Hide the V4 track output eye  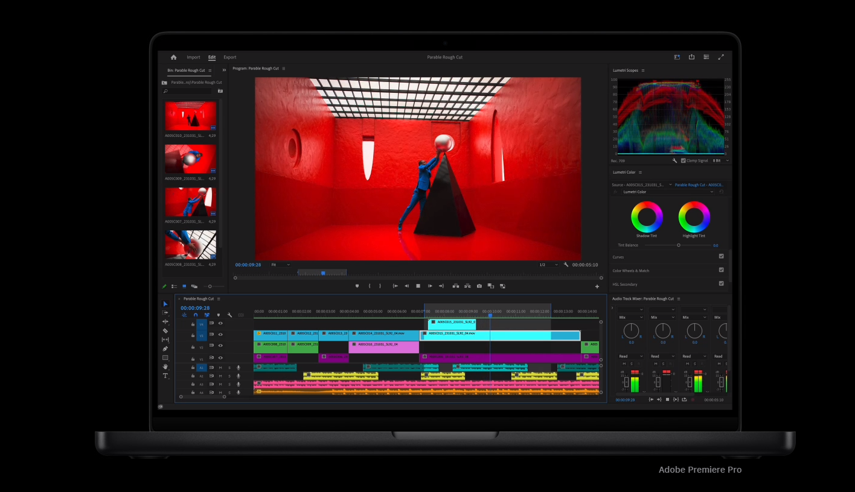220,323
